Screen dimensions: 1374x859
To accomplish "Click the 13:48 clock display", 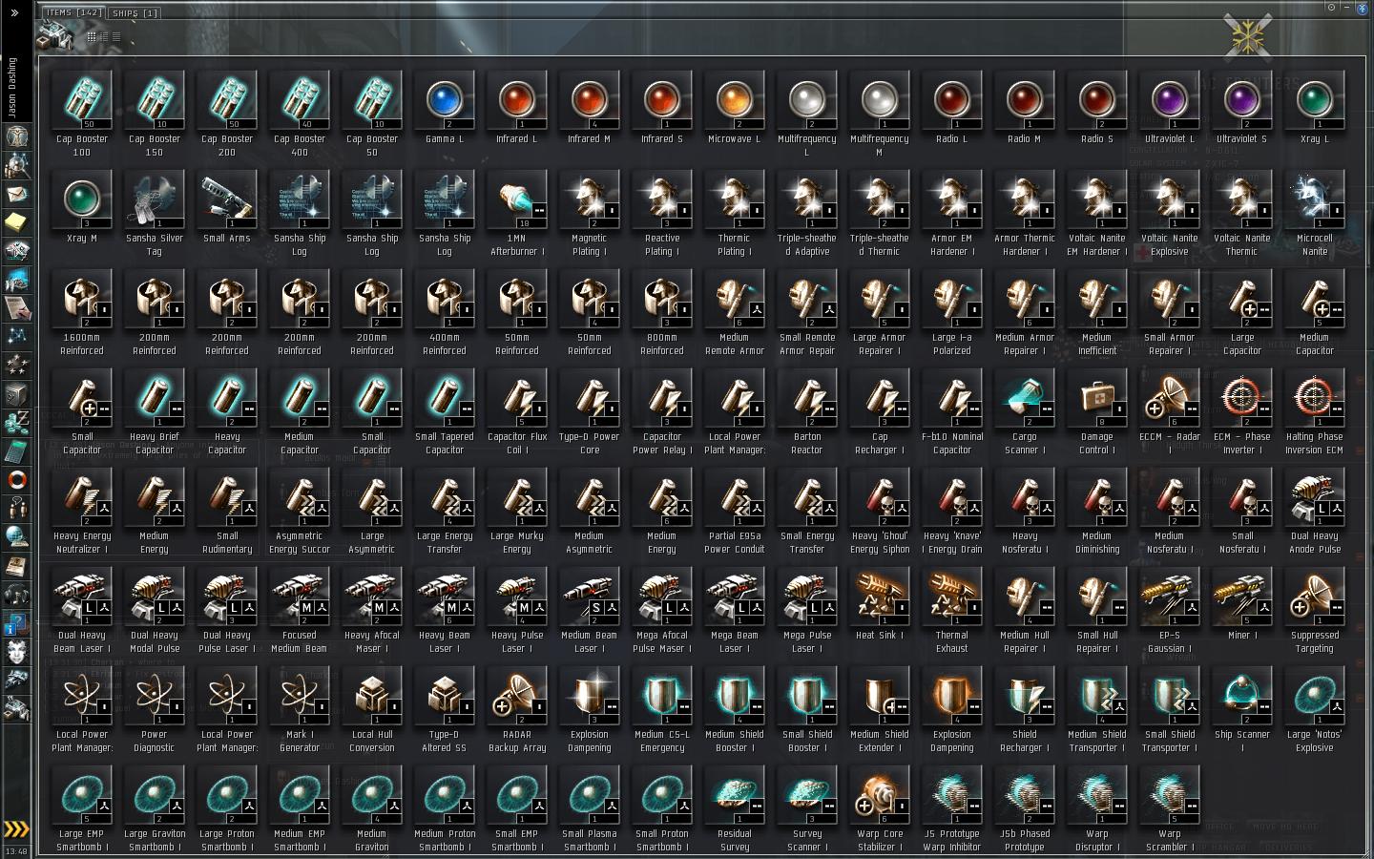I will [16, 851].
